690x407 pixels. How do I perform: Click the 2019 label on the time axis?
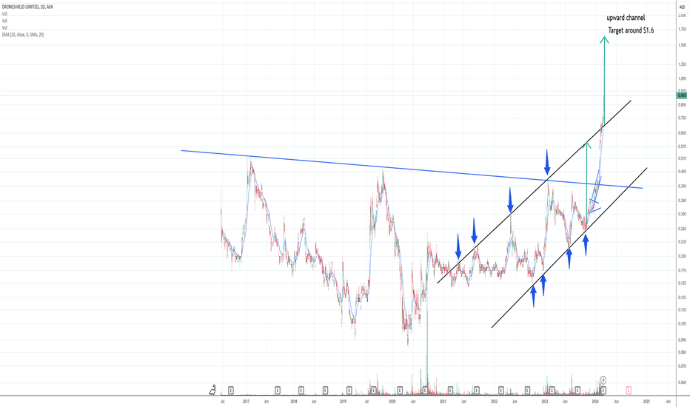344,401
